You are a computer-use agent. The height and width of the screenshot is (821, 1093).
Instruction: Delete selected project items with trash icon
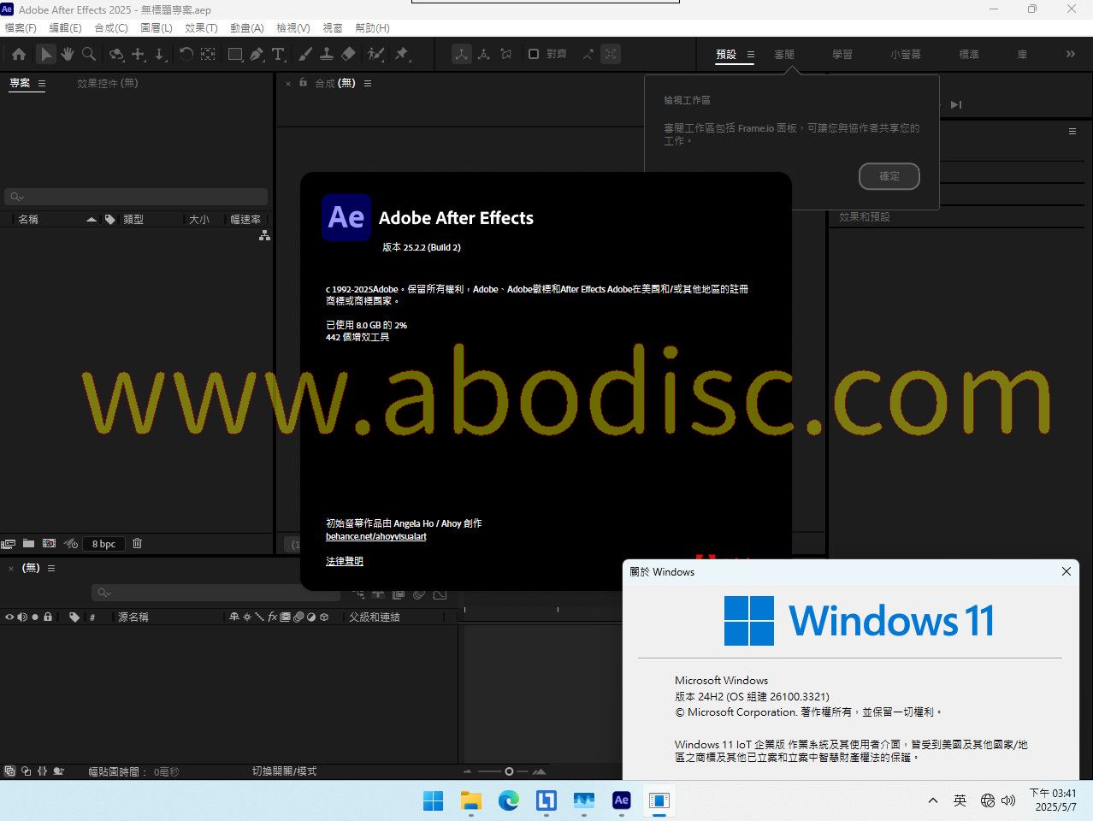point(137,543)
